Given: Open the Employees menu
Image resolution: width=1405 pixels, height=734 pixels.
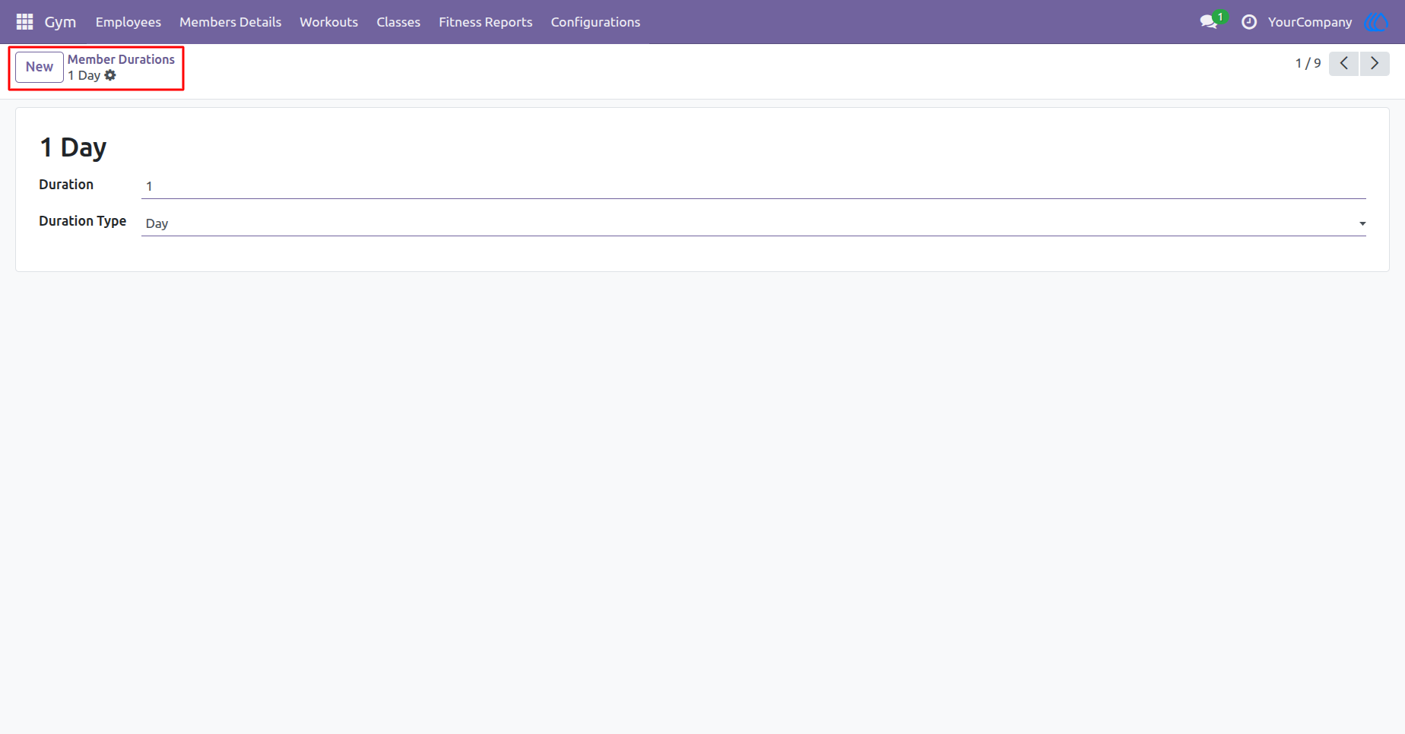Looking at the screenshot, I should (x=128, y=22).
